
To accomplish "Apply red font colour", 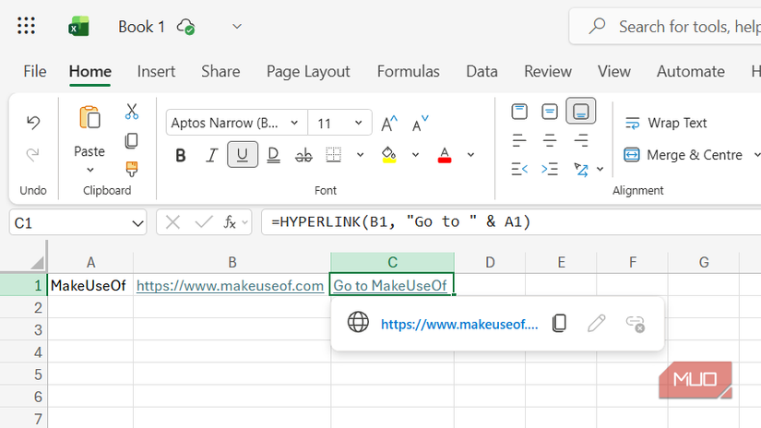I will [445, 155].
